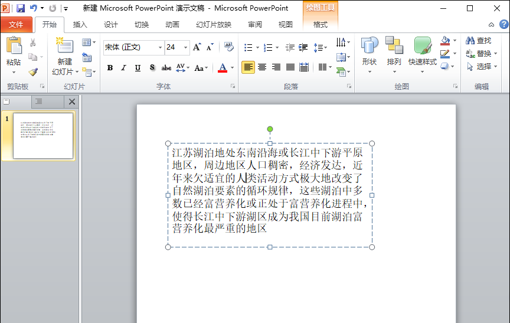The image size is (510, 323).
Task: Increase list indent level
Action: [303, 48]
